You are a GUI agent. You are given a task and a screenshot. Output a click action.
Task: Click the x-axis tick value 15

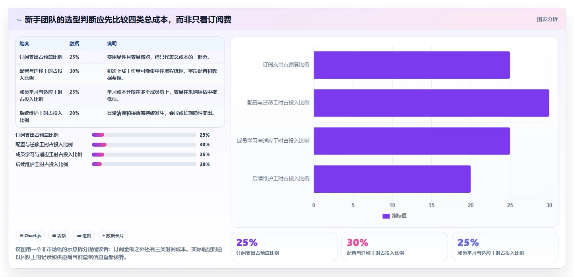coord(431,205)
